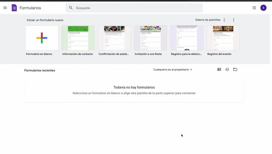The height and width of the screenshot is (154, 272).
Task: Open the file picker folder icon
Action: click(235, 69)
